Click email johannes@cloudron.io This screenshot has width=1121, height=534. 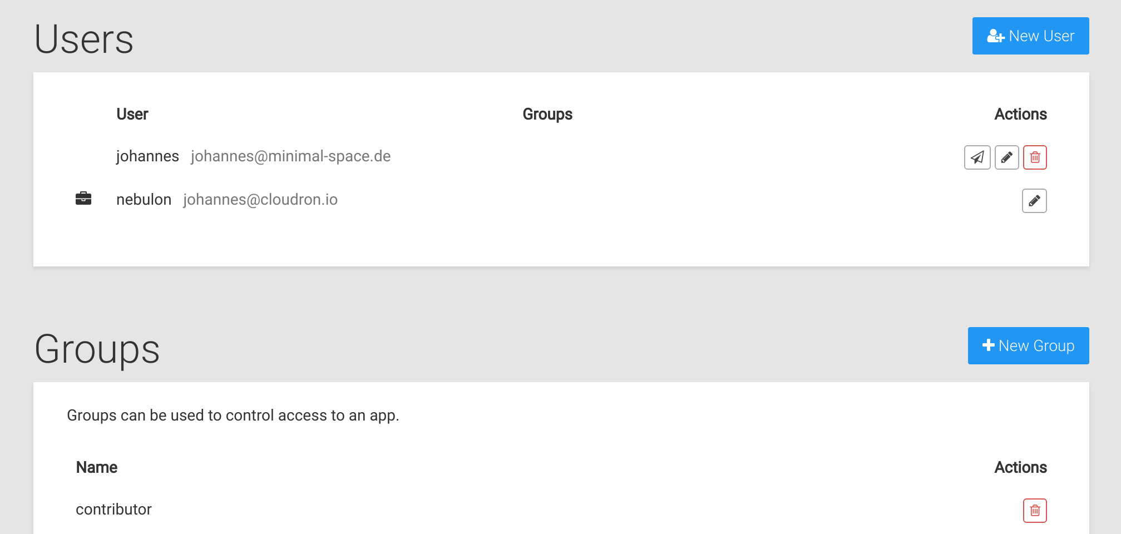click(260, 200)
